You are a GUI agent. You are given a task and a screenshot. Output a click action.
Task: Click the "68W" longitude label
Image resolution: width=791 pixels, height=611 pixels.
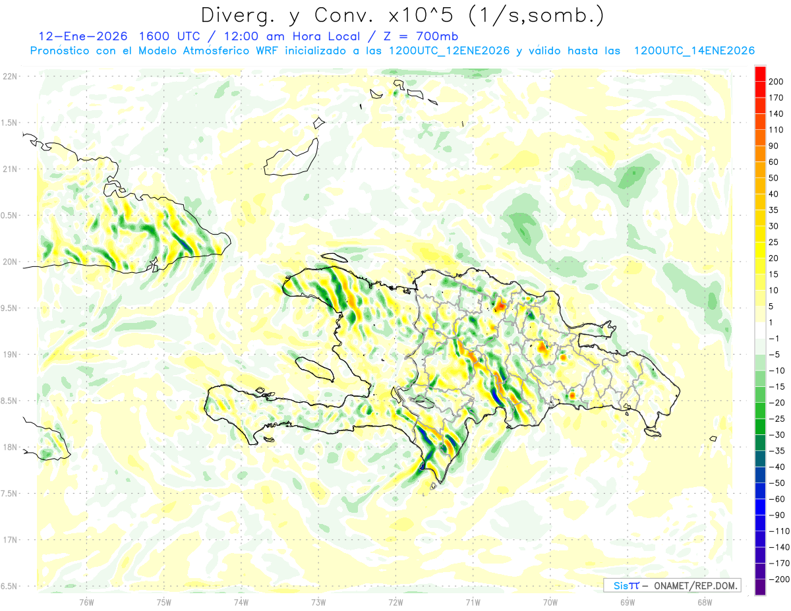pyautogui.click(x=705, y=602)
